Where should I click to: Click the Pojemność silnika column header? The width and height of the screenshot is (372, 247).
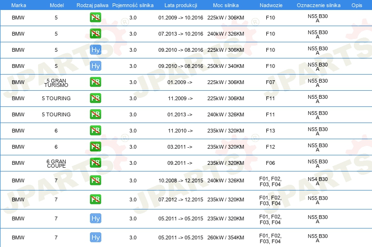point(133,5)
